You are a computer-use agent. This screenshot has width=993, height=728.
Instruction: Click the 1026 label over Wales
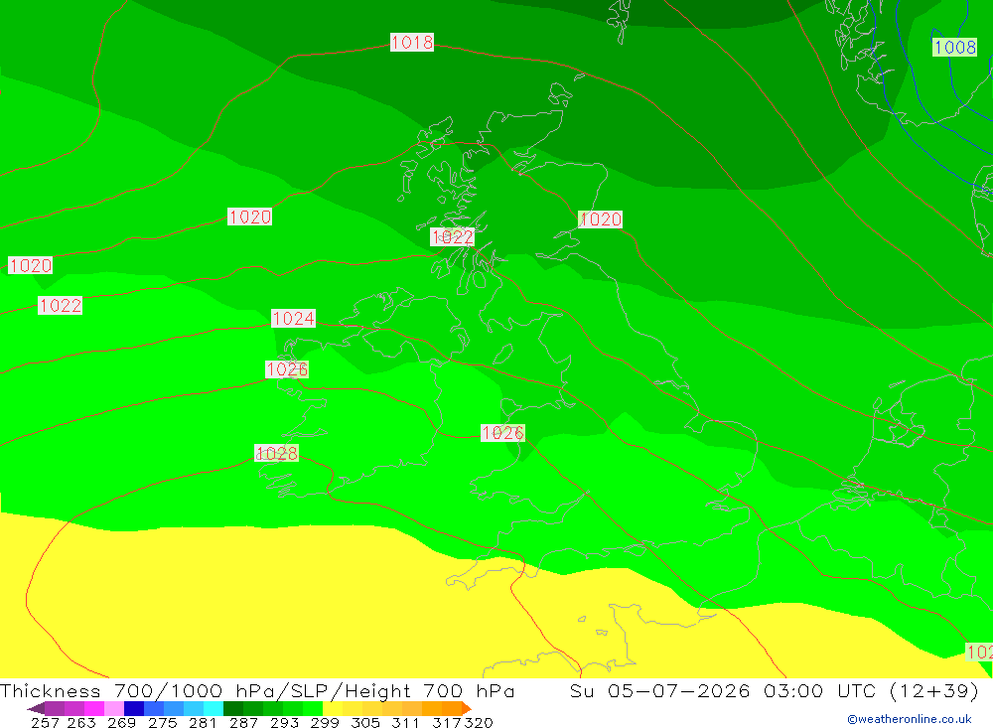[502, 433]
